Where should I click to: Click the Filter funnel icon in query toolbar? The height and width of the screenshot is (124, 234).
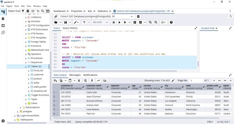point(84,22)
